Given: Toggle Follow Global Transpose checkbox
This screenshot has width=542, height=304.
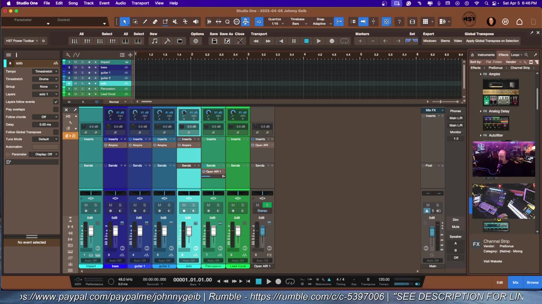Looking at the screenshot, I should (x=56, y=132).
